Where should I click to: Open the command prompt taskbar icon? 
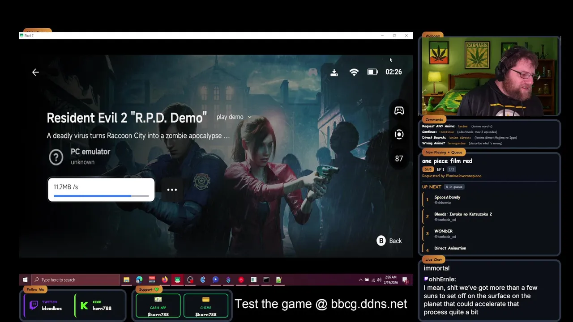click(266, 280)
